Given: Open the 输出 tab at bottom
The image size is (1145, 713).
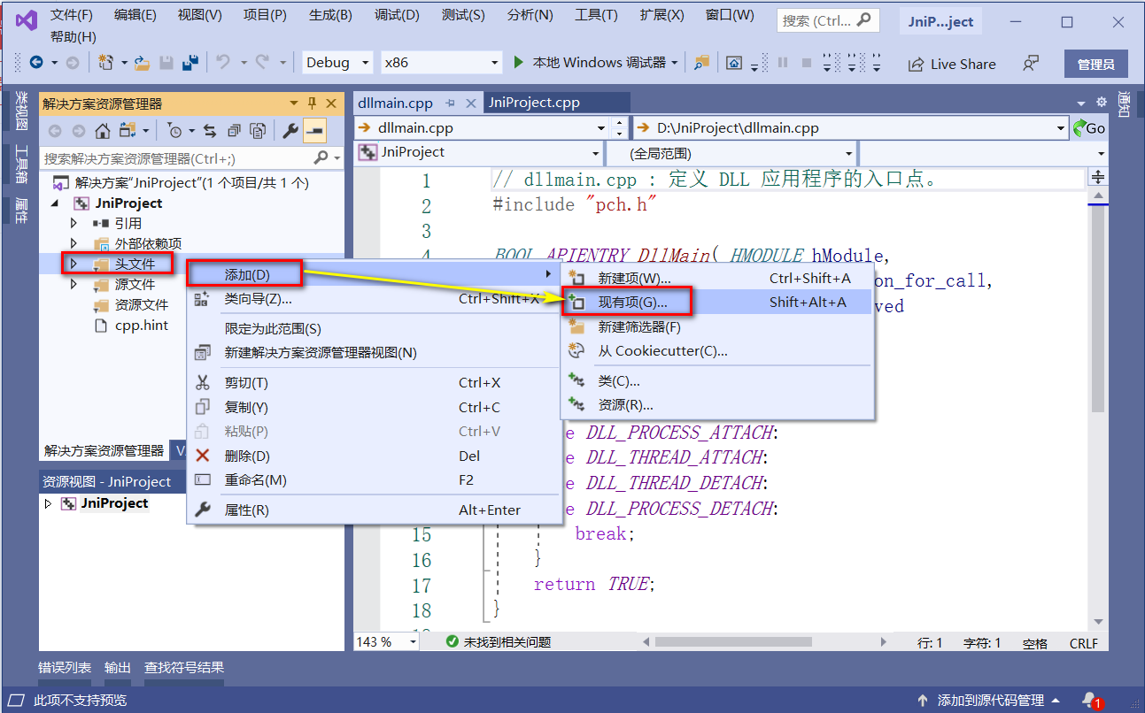Looking at the screenshot, I should coord(118,668).
